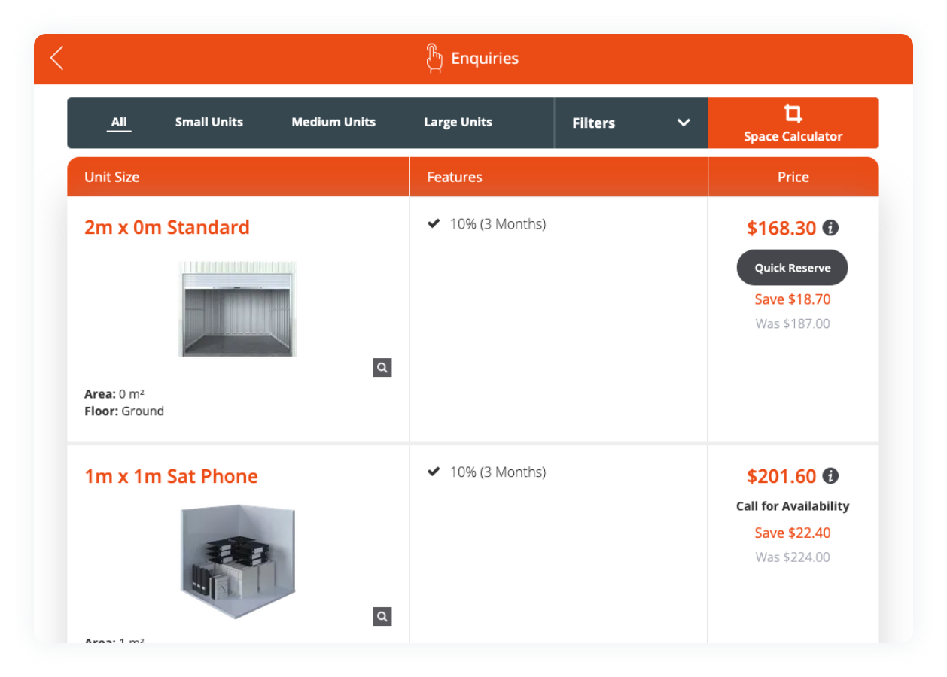Click the Filters chevron arrow

pyautogui.click(x=684, y=123)
